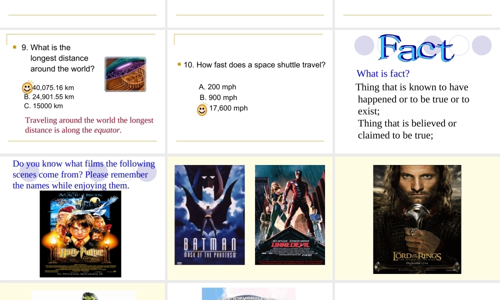500x300 pixels.
Task: Open the Lord of the Rings poster
Action: pos(417,219)
